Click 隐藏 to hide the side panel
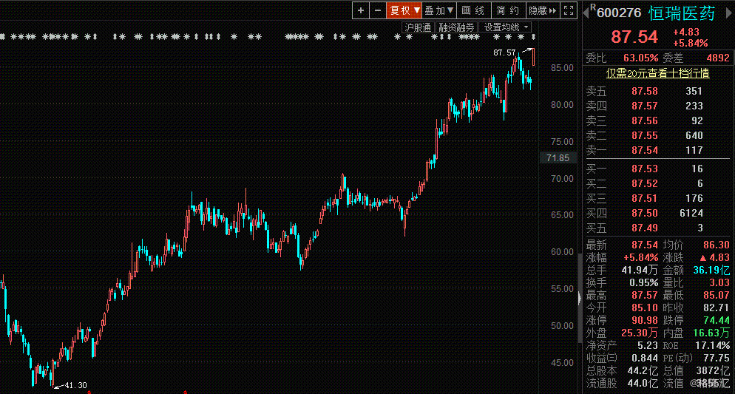 click(x=541, y=10)
